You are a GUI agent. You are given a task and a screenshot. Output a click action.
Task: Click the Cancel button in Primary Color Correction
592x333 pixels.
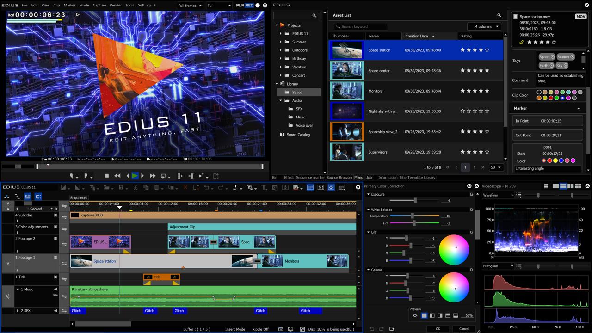click(x=464, y=329)
